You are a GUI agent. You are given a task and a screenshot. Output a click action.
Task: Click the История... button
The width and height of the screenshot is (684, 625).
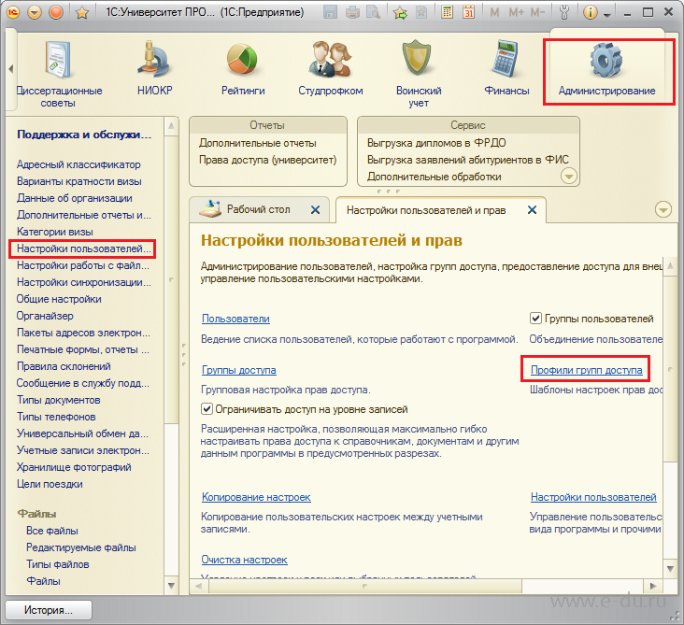(49, 610)
